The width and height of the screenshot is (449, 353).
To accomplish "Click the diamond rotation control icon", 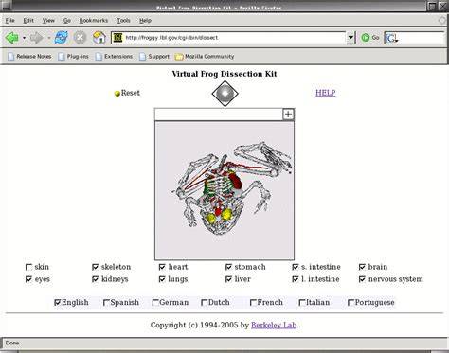I will click(x=224, y=94).
